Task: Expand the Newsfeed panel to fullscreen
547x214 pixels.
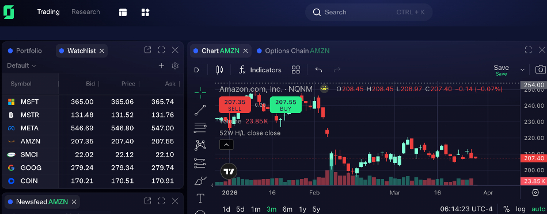Action: 161,201
